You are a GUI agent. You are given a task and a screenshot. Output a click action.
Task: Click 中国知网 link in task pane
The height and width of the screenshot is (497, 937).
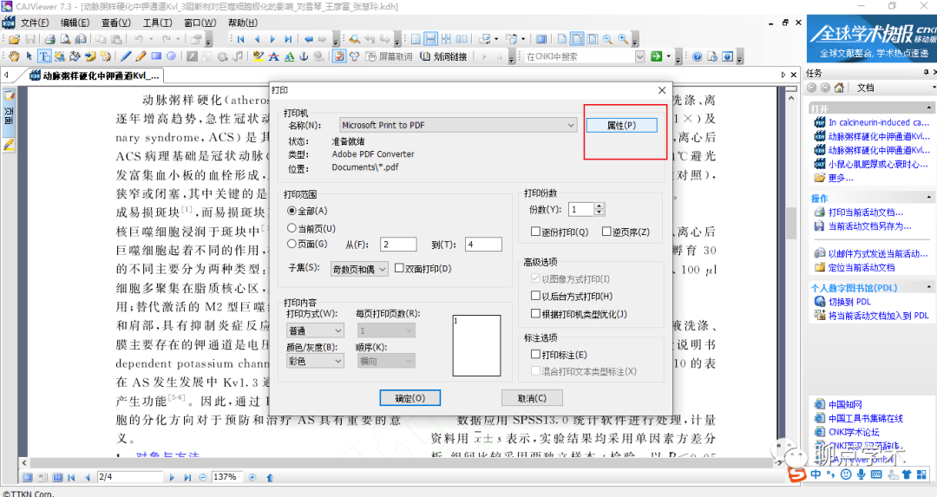click(x=845, y=404)
